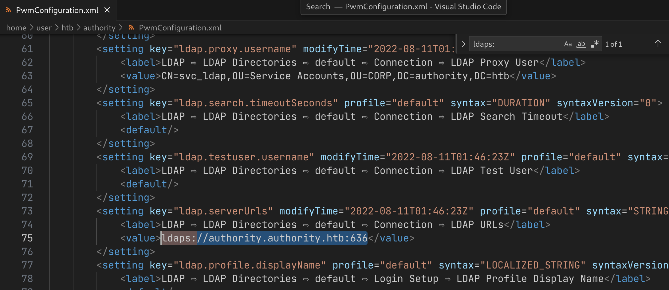The image size is (669, 290).
Task: Open the 'home' breadcrumb segment
Action: point(16,28)
